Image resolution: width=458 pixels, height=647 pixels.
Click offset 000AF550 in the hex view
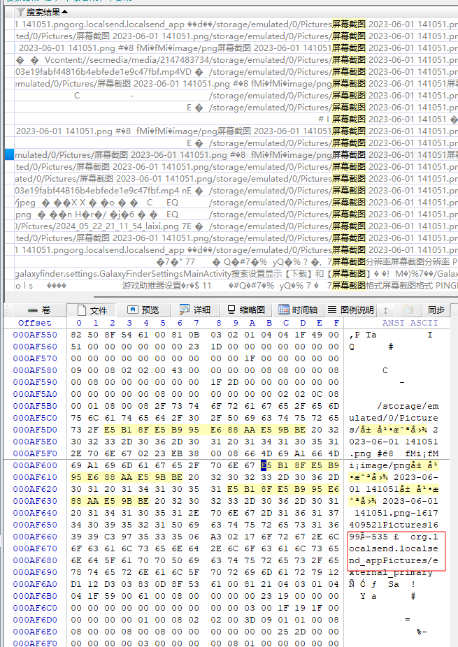click(35, 335)
